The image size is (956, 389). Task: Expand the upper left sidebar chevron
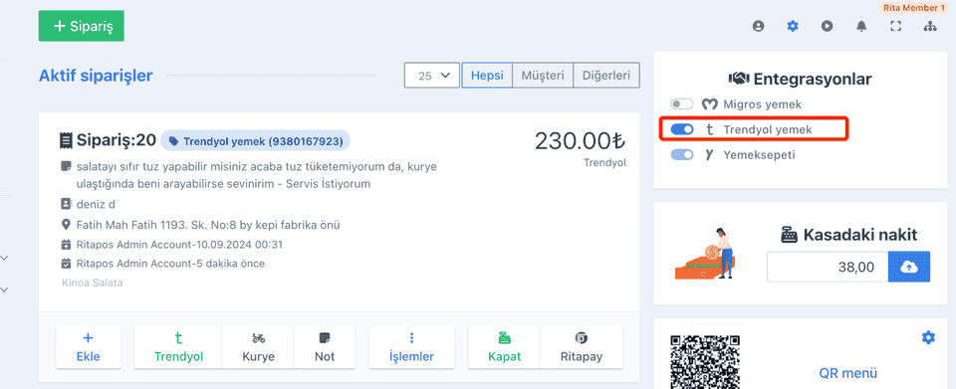coord(4,258)
